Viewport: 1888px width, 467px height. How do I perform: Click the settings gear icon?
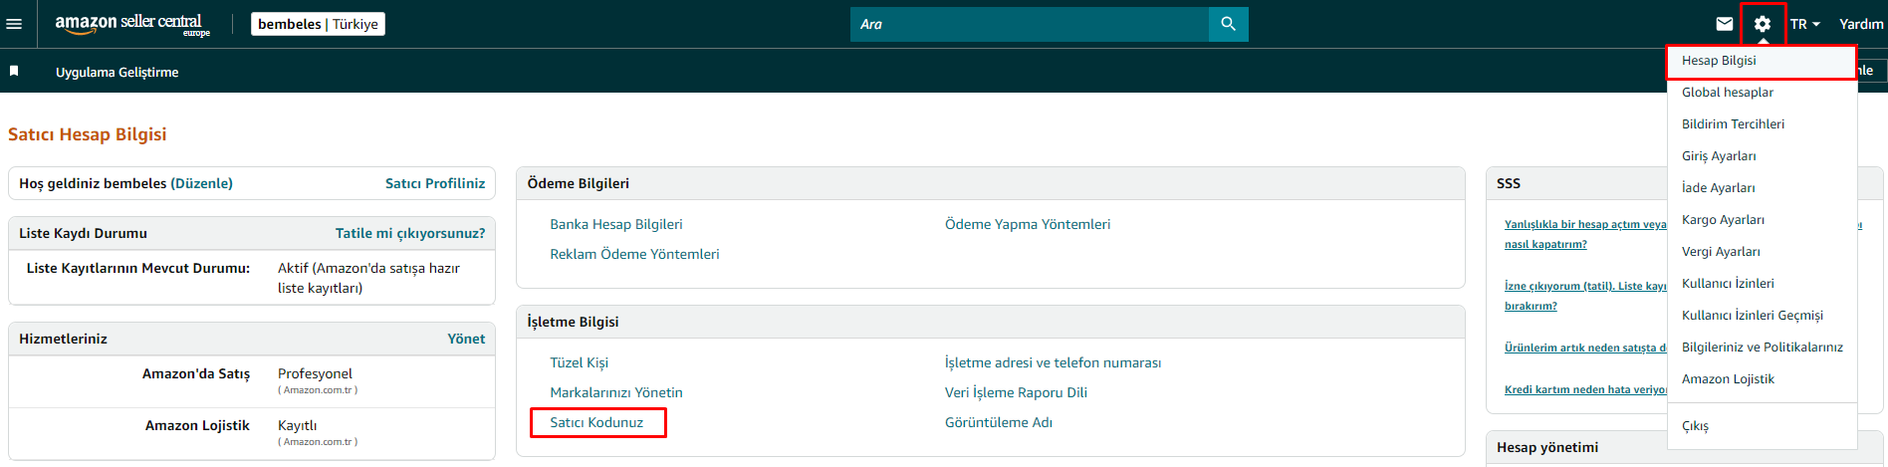tap(1763, 24)
